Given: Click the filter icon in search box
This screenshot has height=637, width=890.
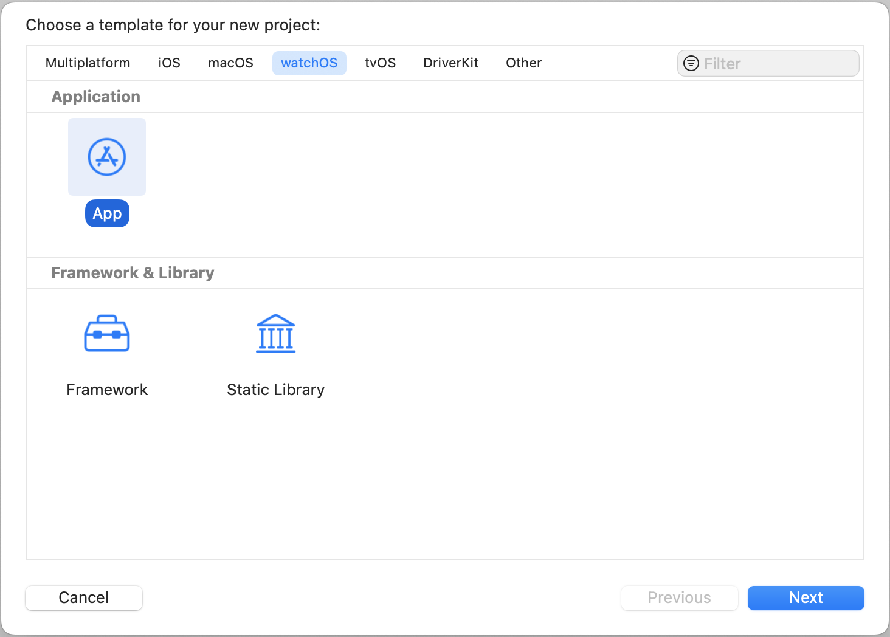Looking at the screenshot, I should [691, 63].
